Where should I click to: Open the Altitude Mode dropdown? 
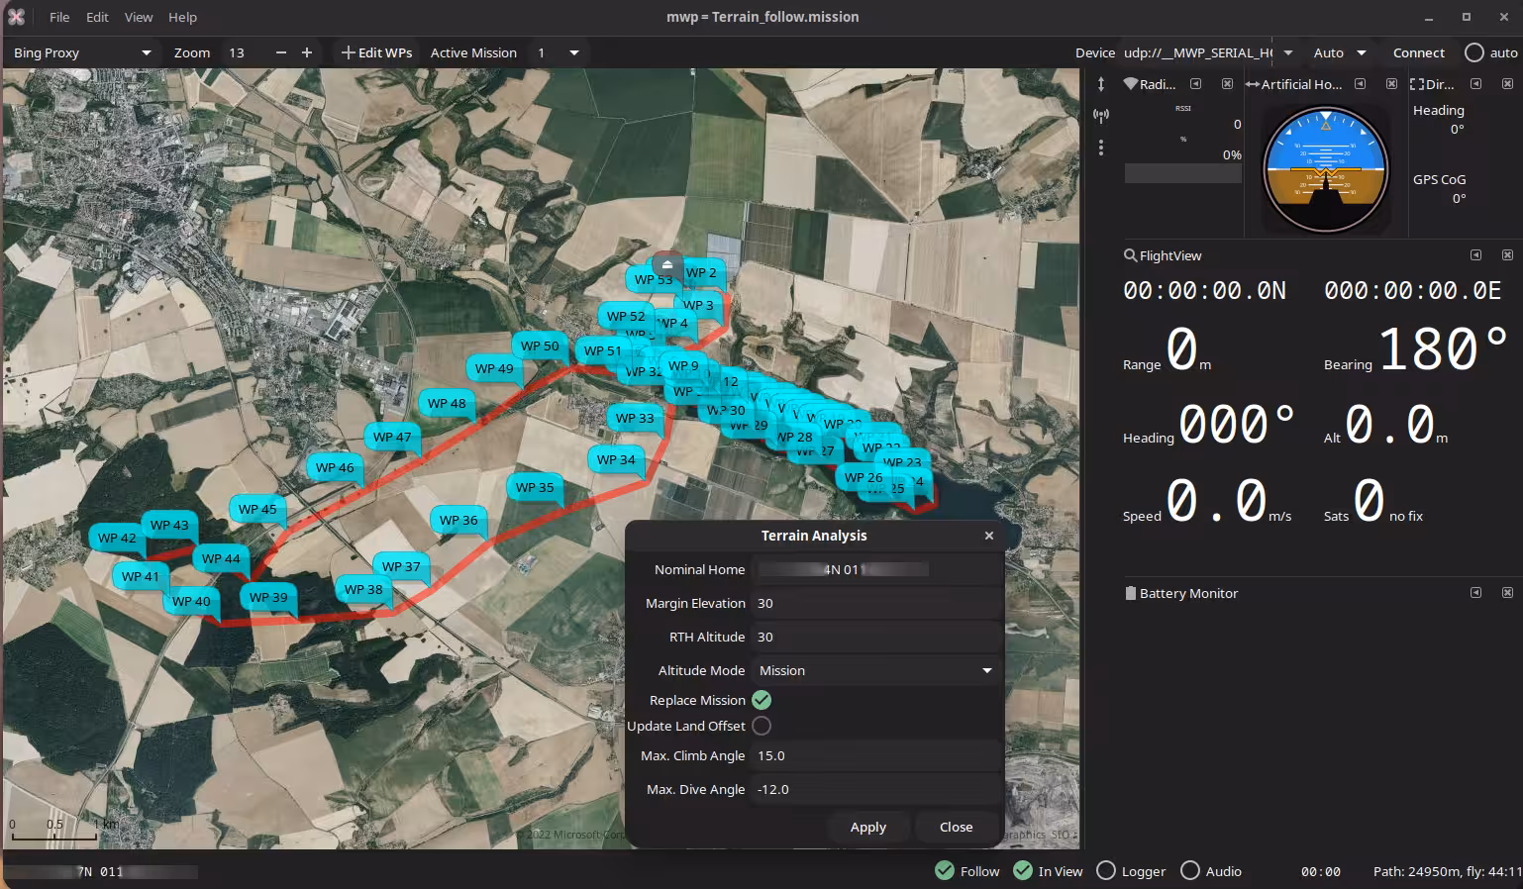(875, 670)
